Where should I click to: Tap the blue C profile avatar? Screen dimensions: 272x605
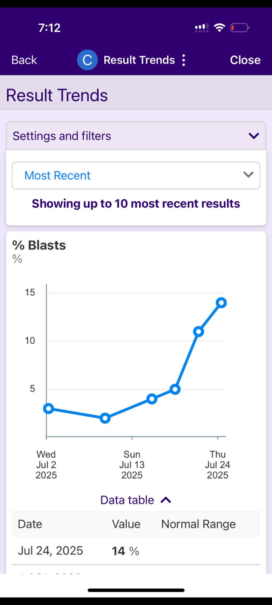(x=87, y=60)
